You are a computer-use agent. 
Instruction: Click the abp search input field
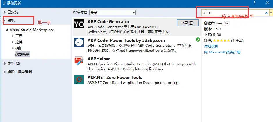233,13
